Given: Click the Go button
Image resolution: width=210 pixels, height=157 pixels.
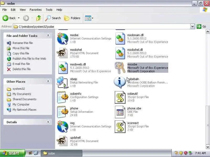Looking at the screenshot, I should click(201, 26).
